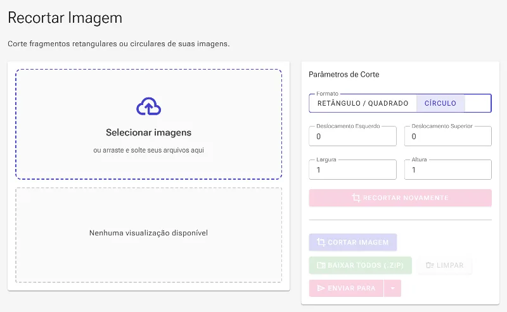The height and width of the screenshot is (312, 507).
Task: Click the 'Parâmetros de Corte' heading
Action: coord(344,74)
